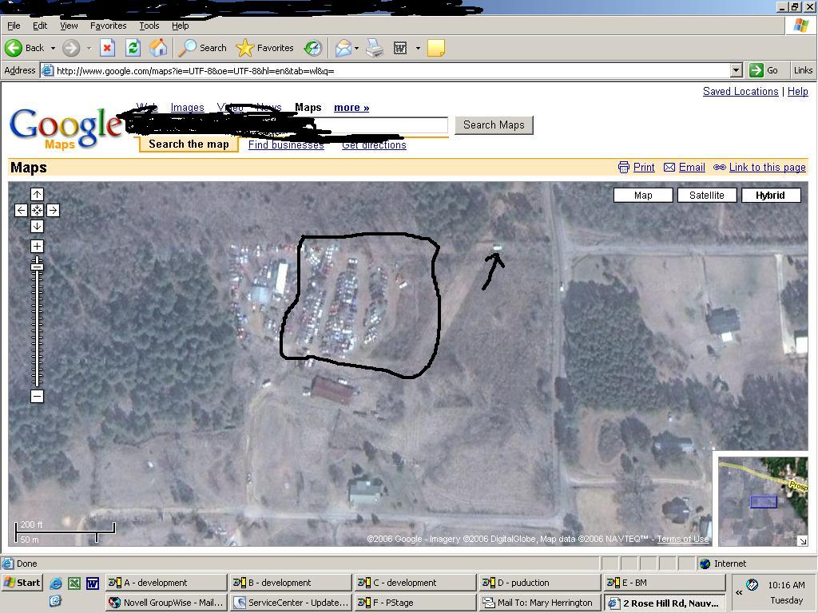Zoom in with the plus button
This screenshot has height=613, width=818.
click(37, 246)
